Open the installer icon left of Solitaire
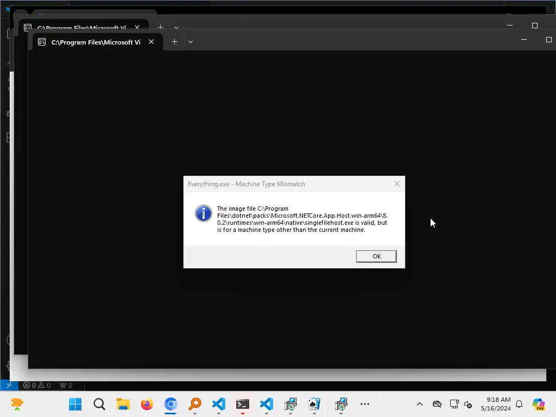 (290, 404)
